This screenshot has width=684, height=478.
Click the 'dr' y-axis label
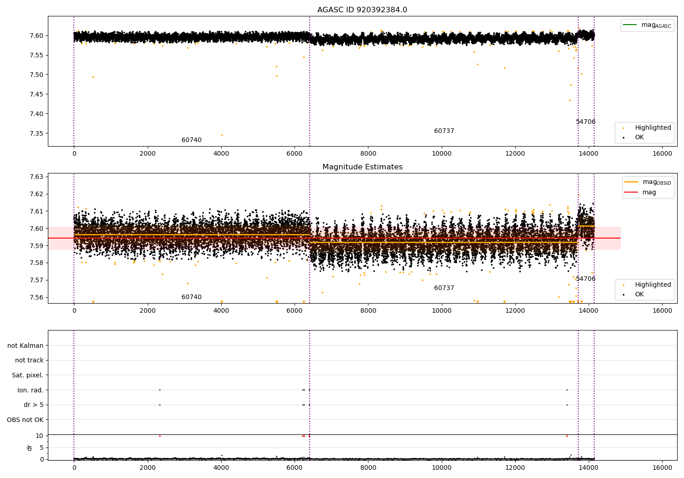coord(30,447)
